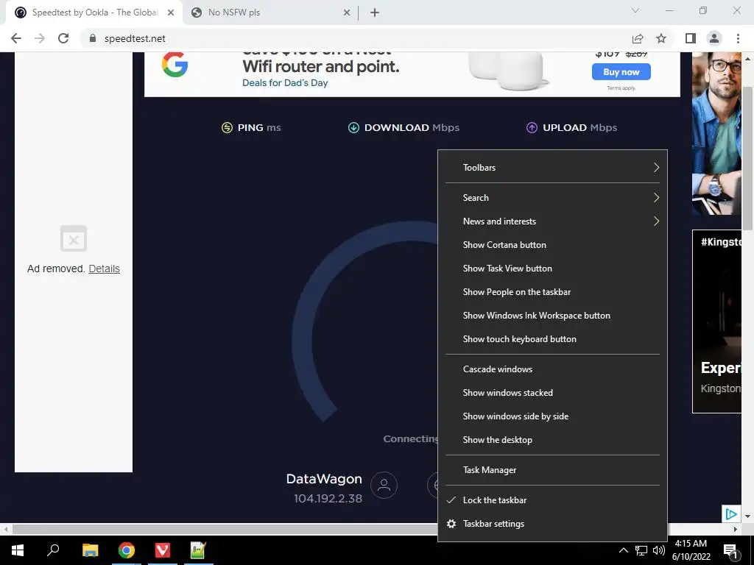Open the browser side panel icon
Screen dimensions: 754x565
691,38
